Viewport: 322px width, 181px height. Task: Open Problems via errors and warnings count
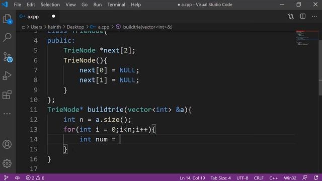click(x=35, y=177)
